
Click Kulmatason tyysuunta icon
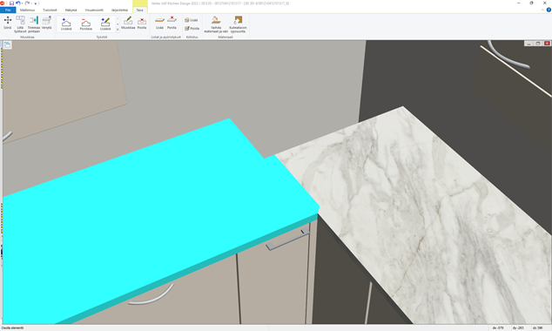point(238,24)
